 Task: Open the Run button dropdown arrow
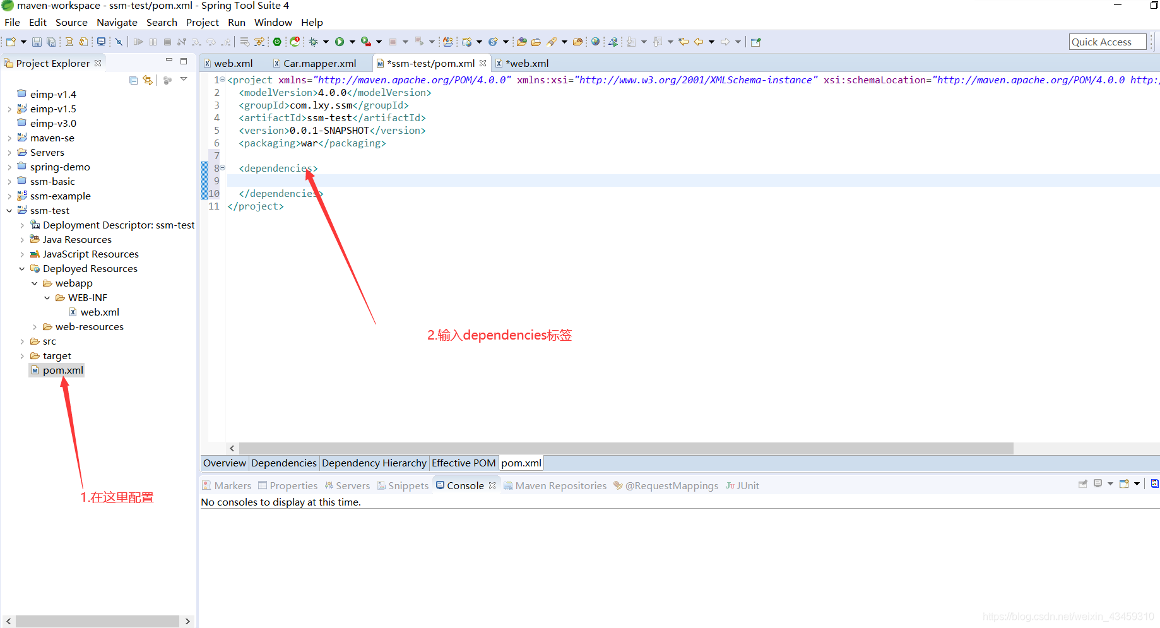tap(352, 42)
